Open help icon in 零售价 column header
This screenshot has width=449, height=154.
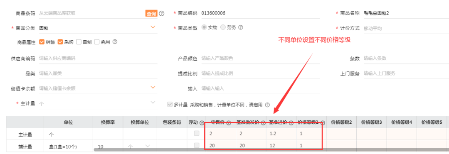(x=229, y=123)
